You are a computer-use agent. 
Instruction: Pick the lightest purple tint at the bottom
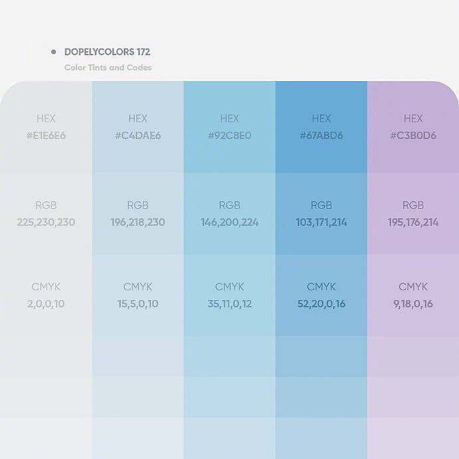(413, 439)
